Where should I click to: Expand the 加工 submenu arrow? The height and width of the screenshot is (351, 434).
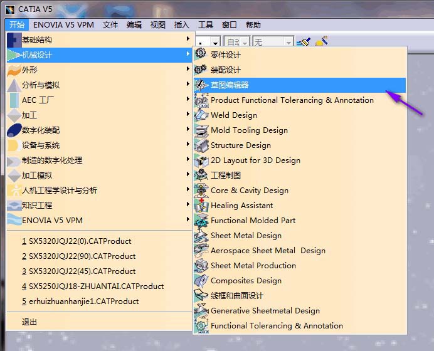[188, 113]
